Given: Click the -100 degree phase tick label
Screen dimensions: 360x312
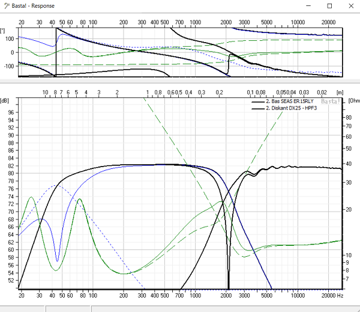Looking at the screenshot, I should [9, 66].
